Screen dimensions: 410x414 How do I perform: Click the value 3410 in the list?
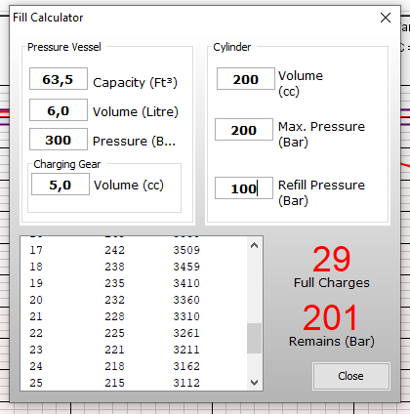pyautogui.click(x=186, y=283)
